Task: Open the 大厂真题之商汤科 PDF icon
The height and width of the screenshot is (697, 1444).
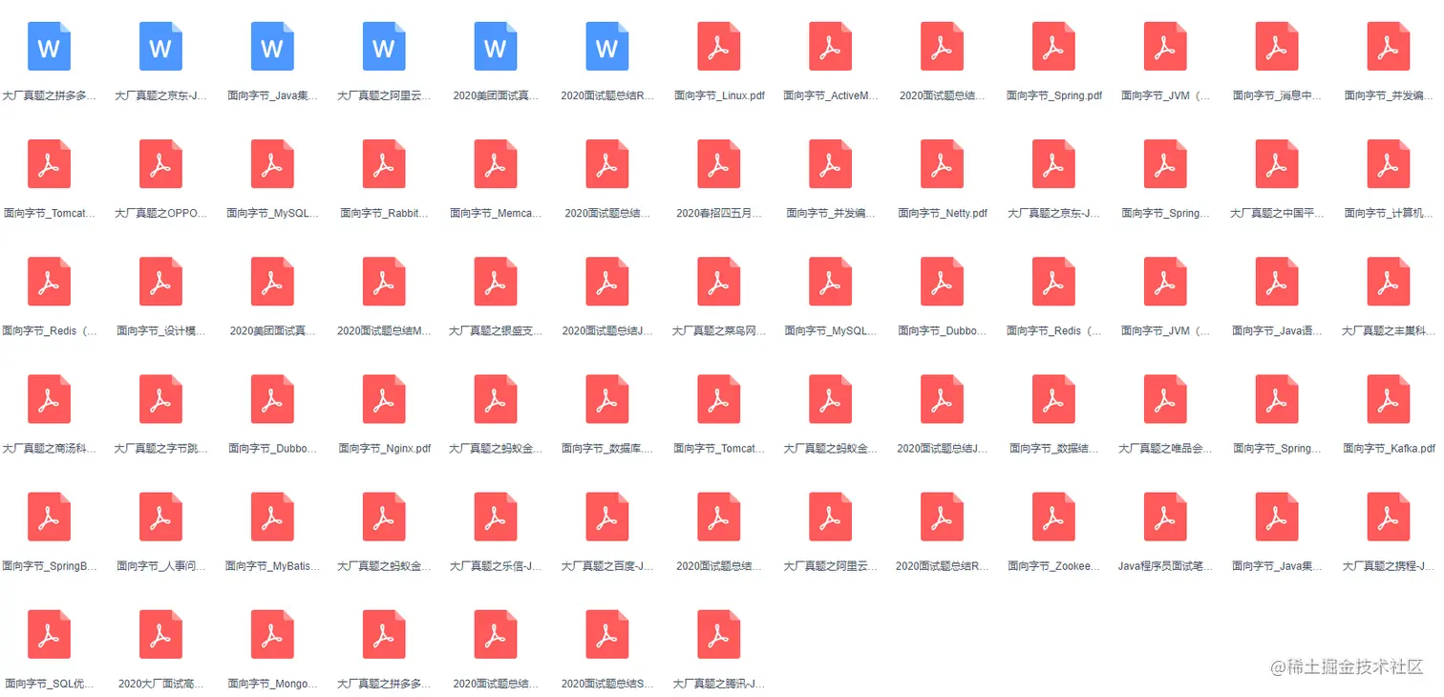Action: (49, 398)
